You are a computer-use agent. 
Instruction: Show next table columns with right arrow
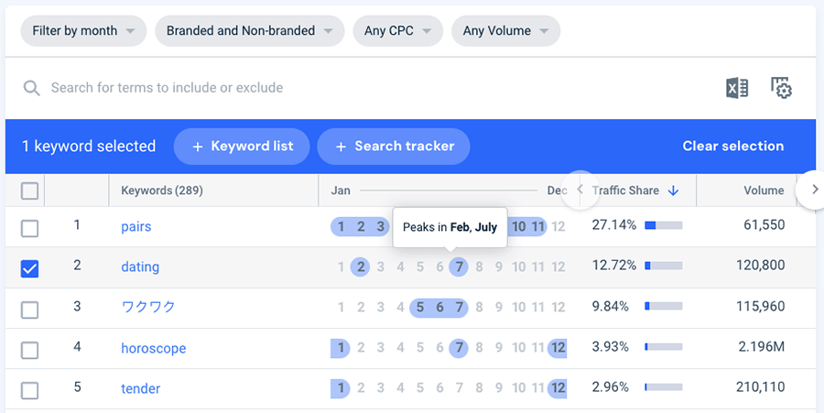tap(815, 190)
